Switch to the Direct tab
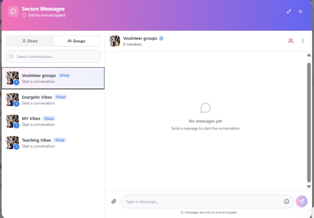 point(30,41)
